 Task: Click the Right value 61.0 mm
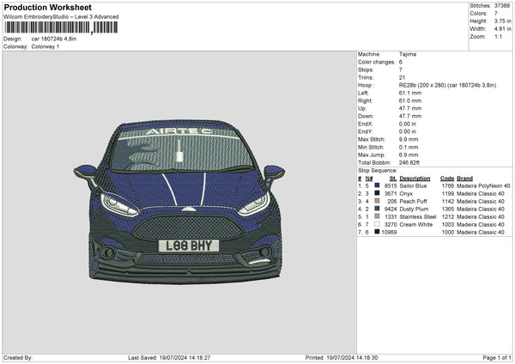[410, 100]
